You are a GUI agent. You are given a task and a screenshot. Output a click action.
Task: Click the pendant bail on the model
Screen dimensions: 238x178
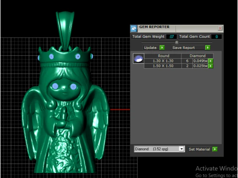(65, 31)
